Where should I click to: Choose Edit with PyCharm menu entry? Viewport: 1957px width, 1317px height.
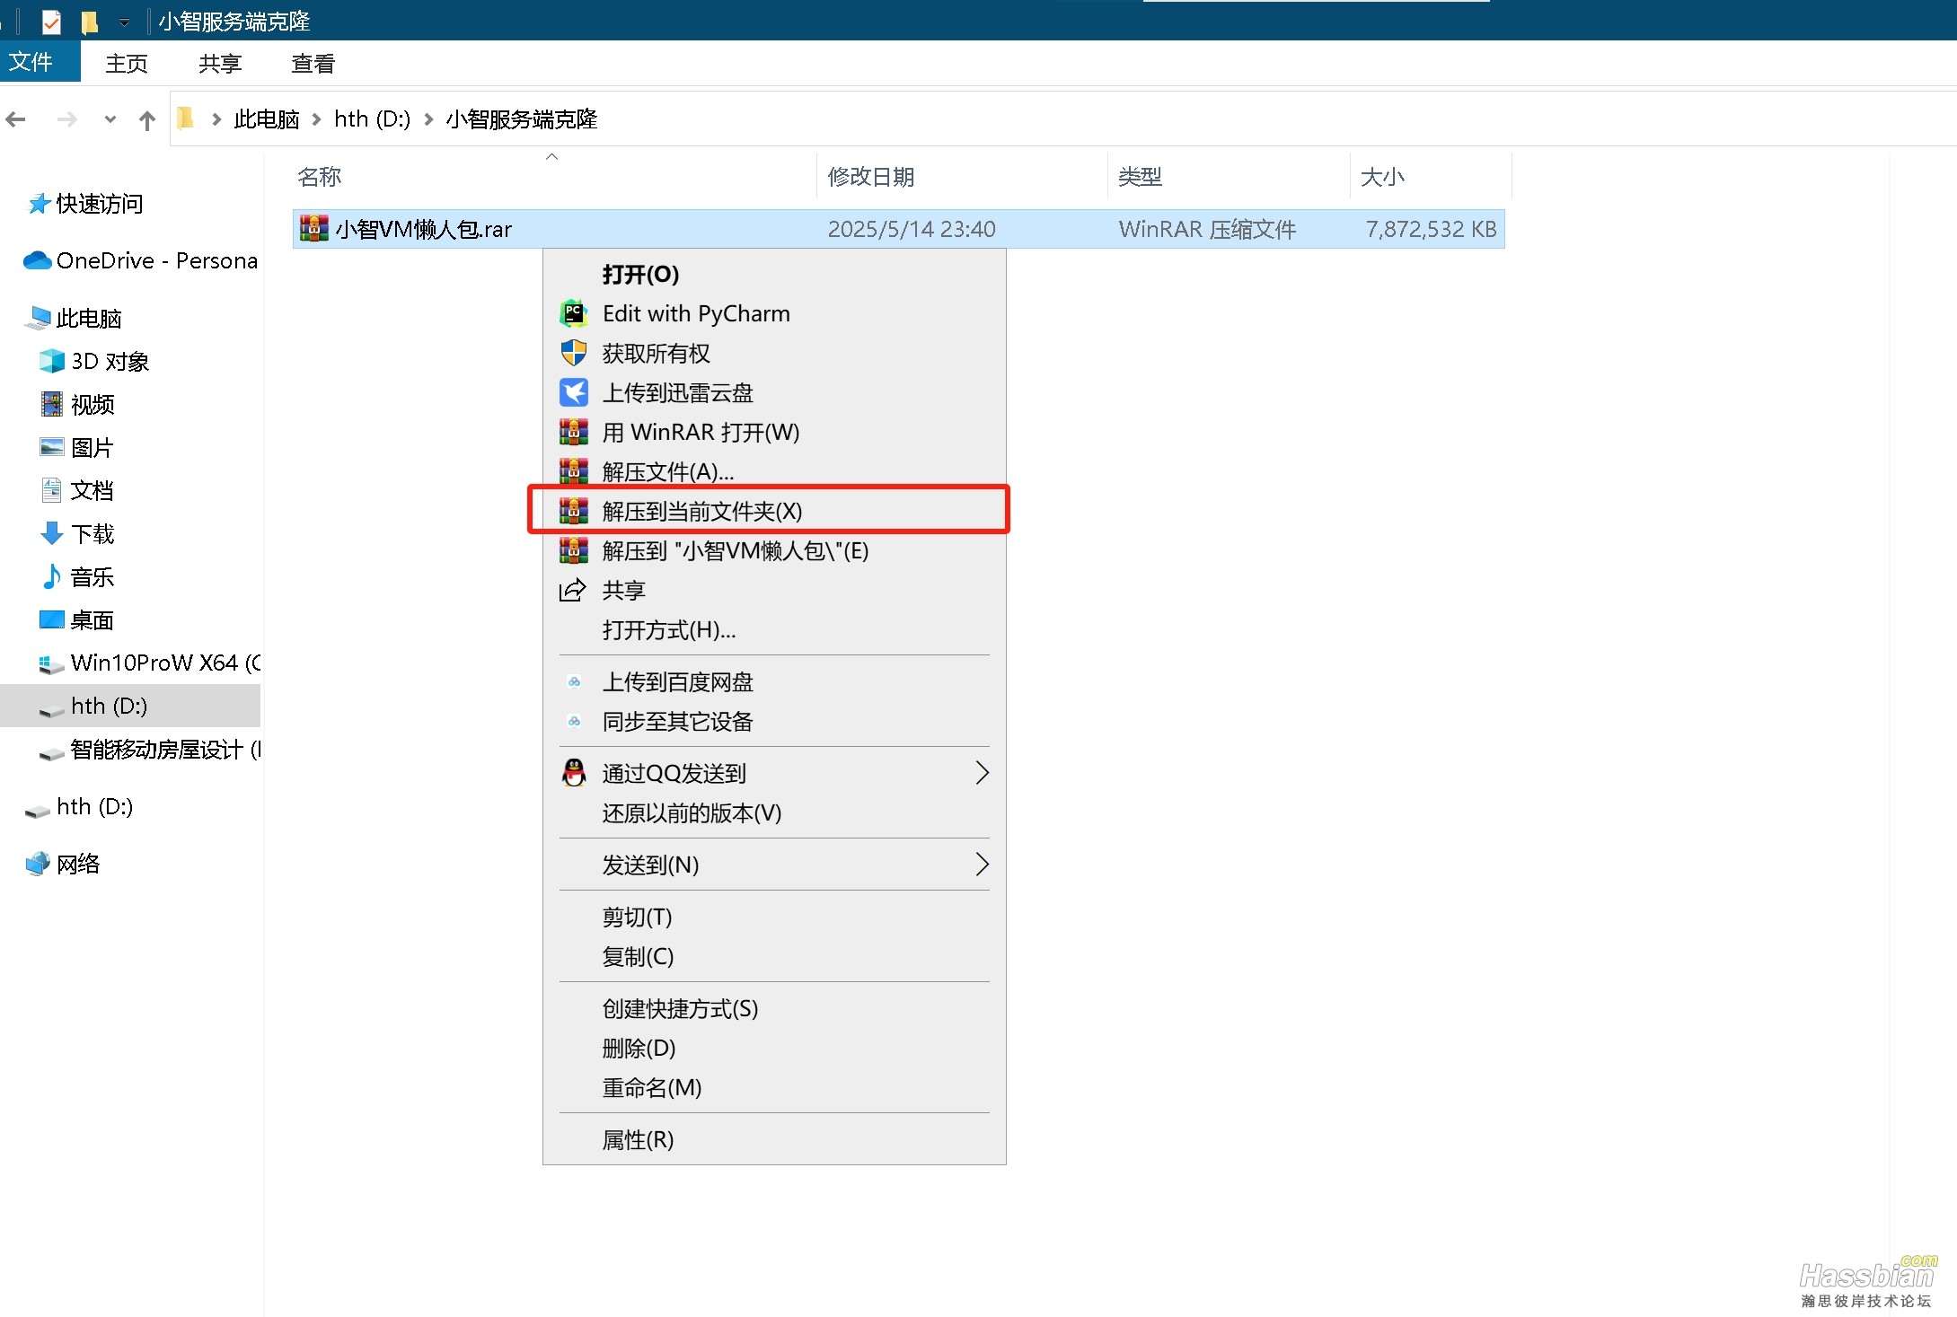coord(774,313)
